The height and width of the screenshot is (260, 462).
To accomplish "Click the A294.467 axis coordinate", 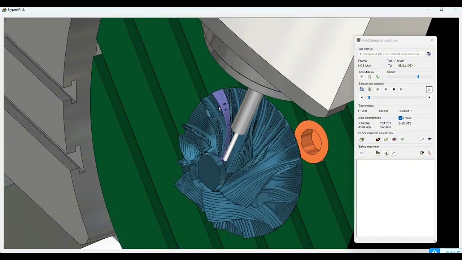I will tap(365, 127).
